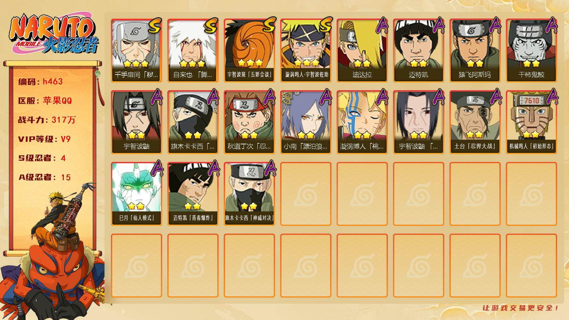Open the 猿飞阿斯玛 card

(475, 51)
